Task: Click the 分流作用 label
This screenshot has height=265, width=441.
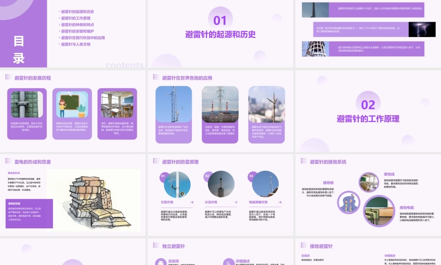Action: tap(211, 202)
